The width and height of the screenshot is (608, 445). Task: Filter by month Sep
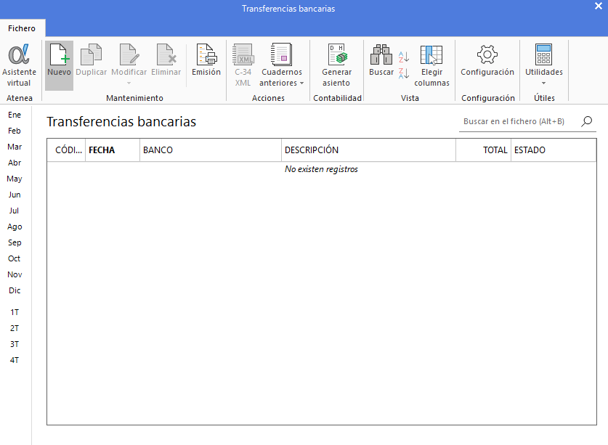click(x=15, y=242)
